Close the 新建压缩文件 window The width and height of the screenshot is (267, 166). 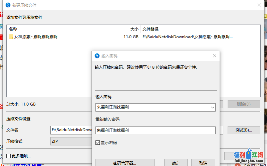(x=259, y=5)
